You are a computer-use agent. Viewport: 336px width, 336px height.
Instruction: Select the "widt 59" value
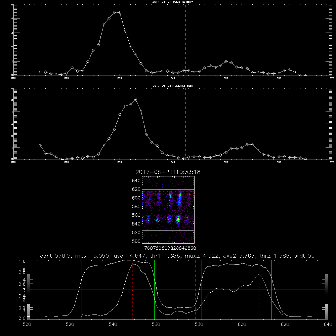coord(304,256)
